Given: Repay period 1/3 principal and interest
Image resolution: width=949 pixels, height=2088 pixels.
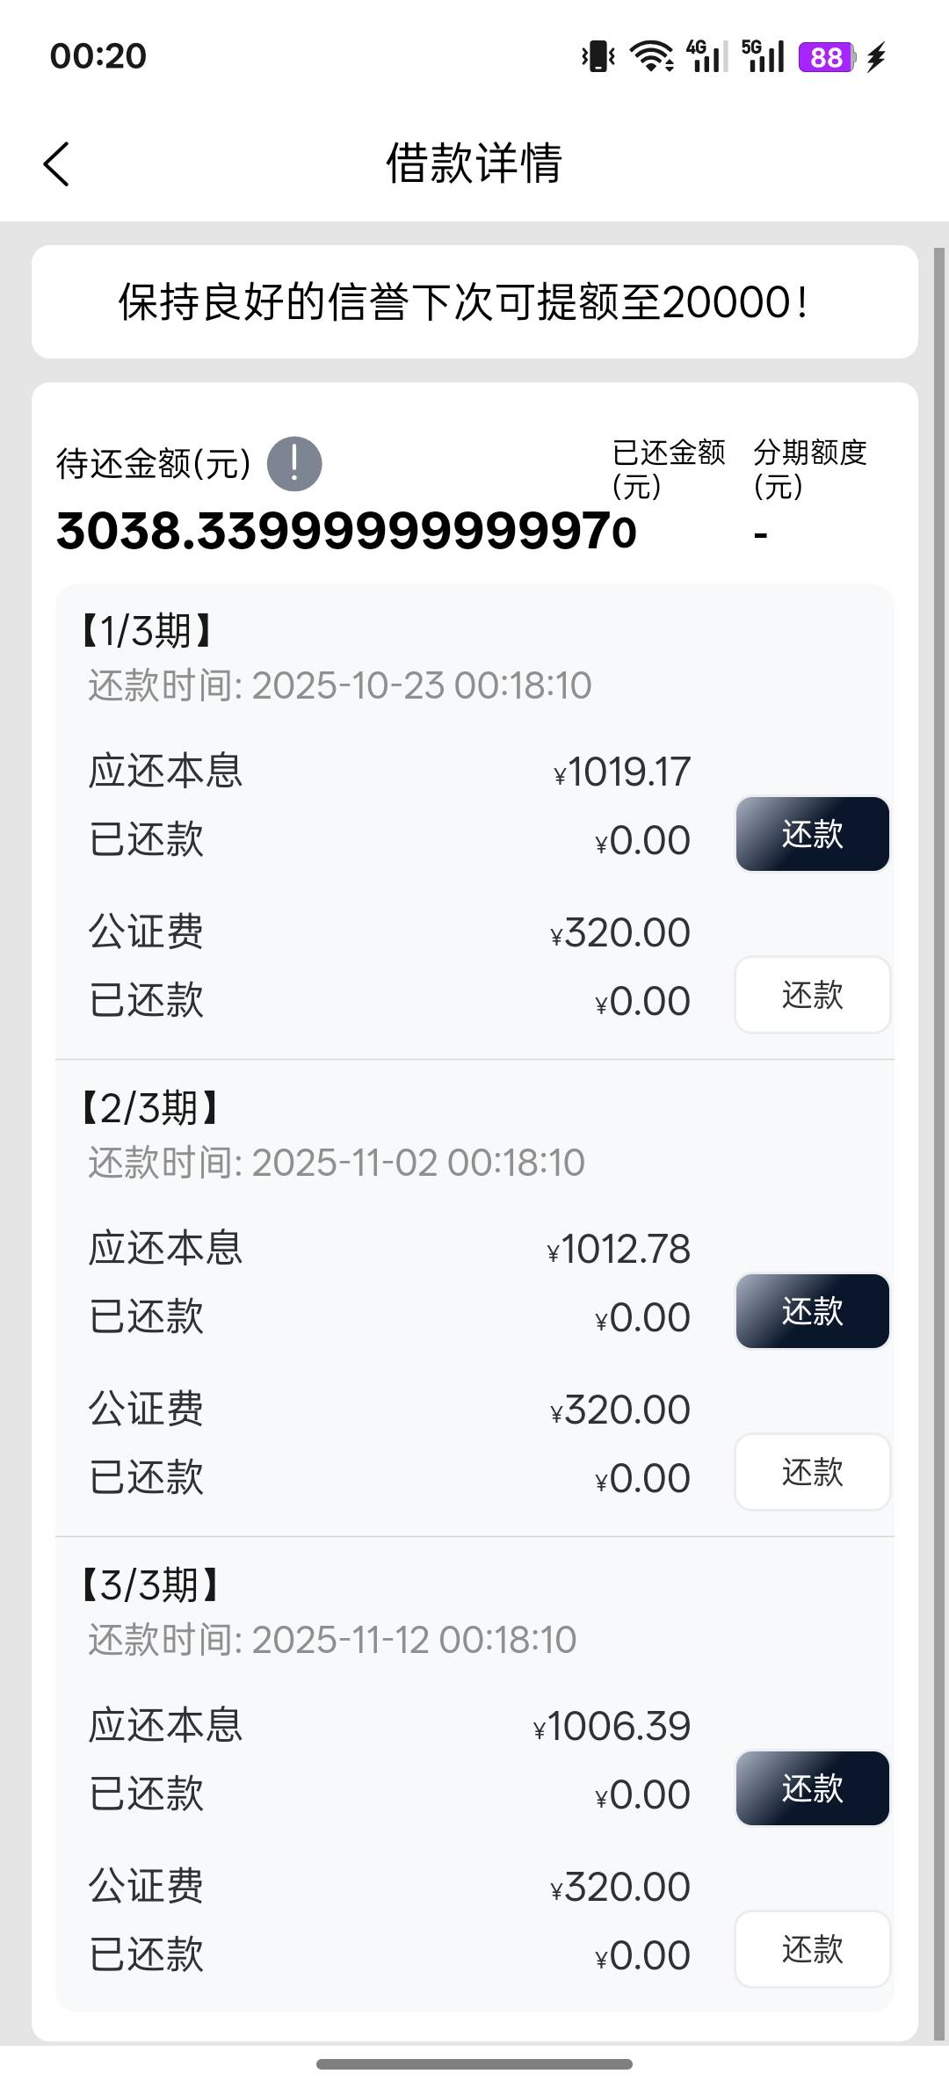Looking at the screenshot, I should point(812,834).
